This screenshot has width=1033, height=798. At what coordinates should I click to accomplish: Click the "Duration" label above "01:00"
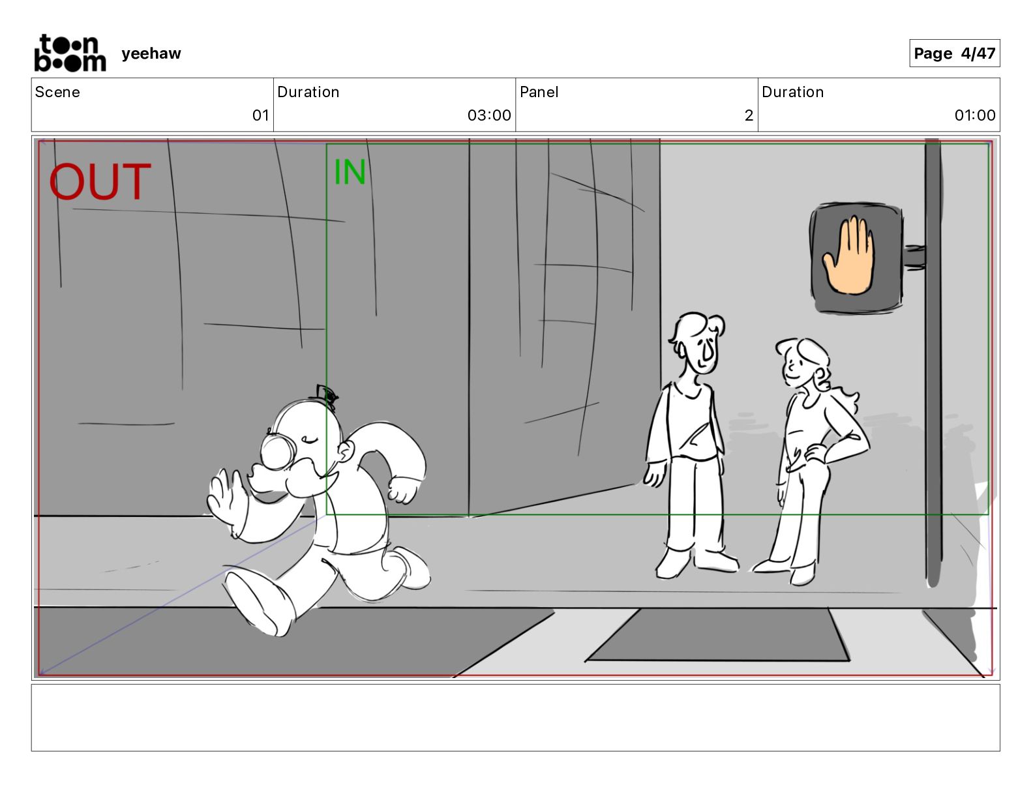pos(793,92)
